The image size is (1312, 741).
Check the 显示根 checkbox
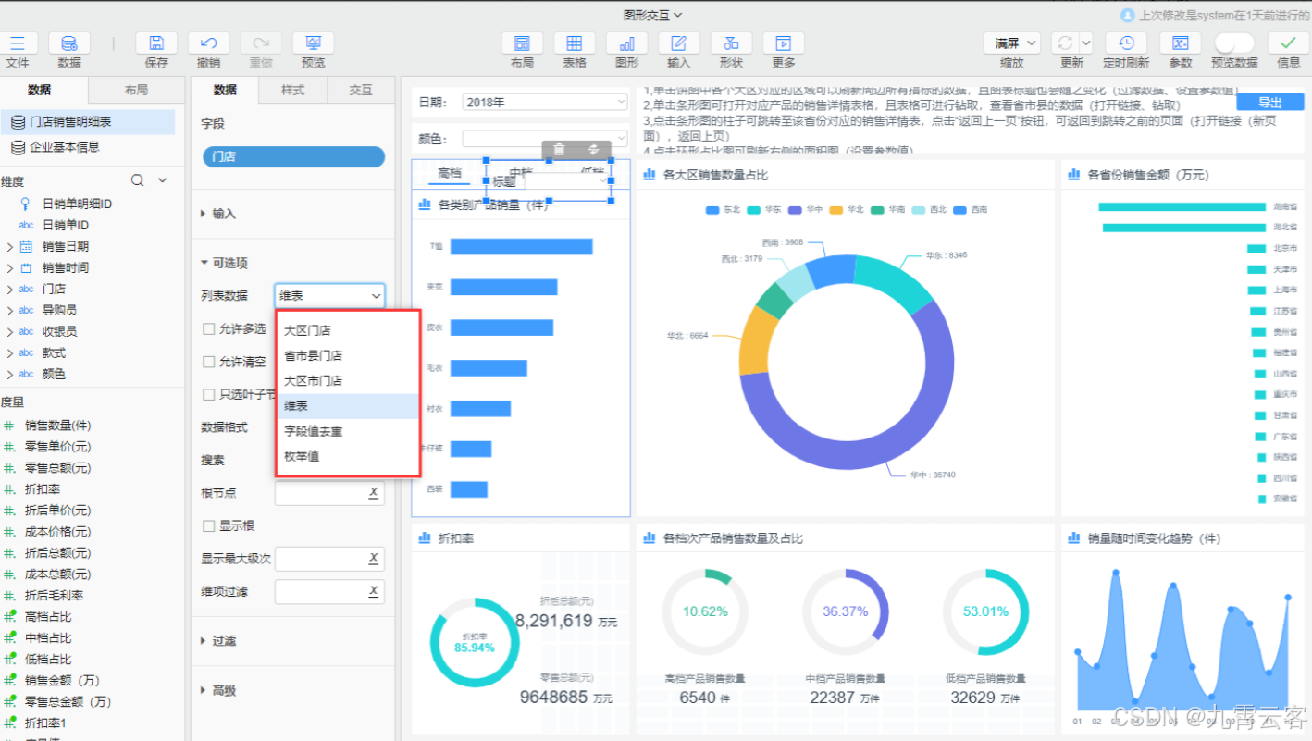(208, 525)
